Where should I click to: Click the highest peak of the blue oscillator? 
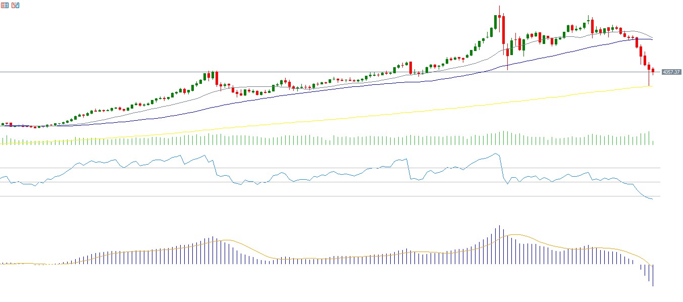coord(496,154)
